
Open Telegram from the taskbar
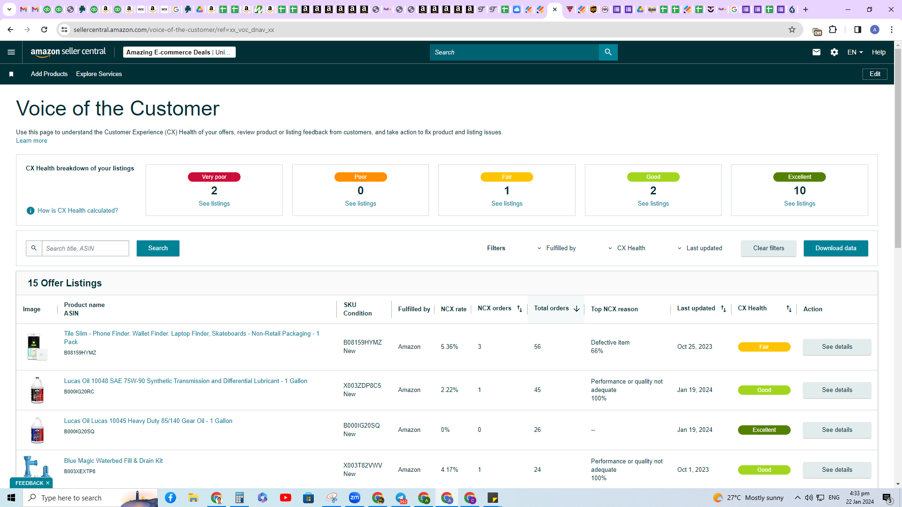[x=401, y=498]
